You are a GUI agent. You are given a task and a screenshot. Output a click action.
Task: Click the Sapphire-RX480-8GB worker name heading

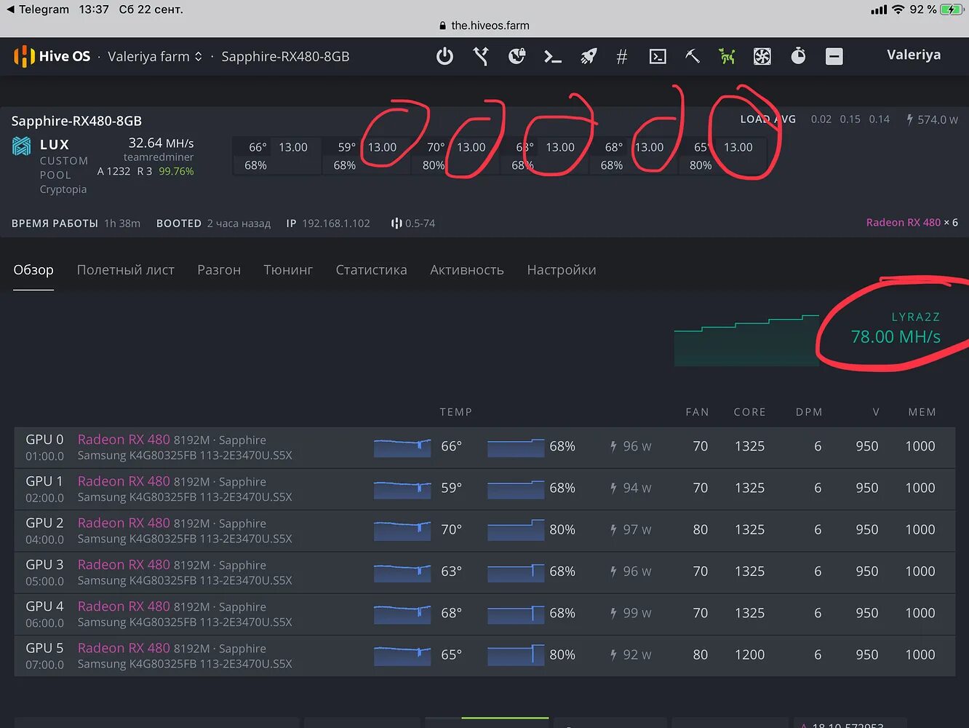coord(76,121)
